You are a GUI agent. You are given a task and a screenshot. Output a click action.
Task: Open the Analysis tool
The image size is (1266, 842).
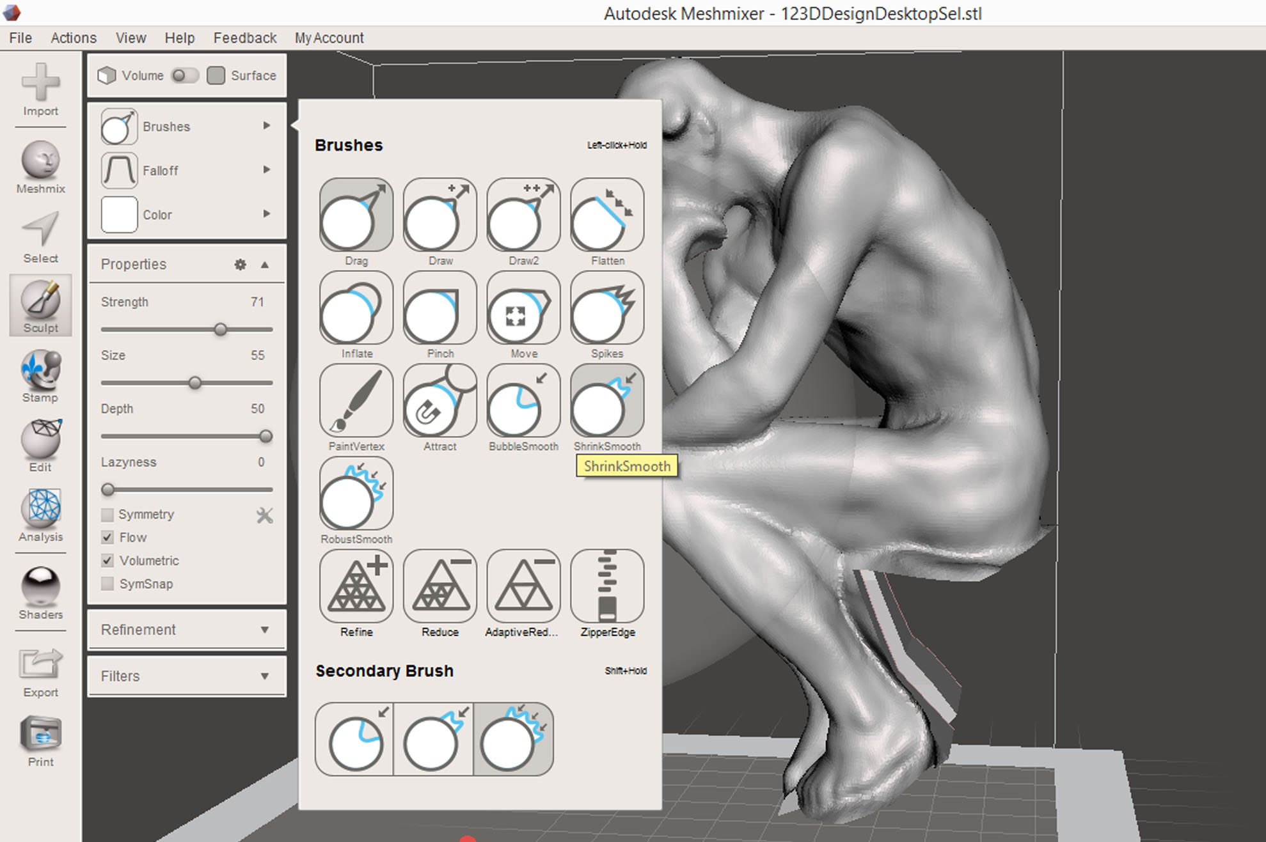tap(40, 515)
